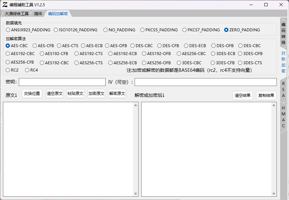Click inside the 密钥 input field
Viewport: 289px width, 200px height.
click(x=62, y=82)
